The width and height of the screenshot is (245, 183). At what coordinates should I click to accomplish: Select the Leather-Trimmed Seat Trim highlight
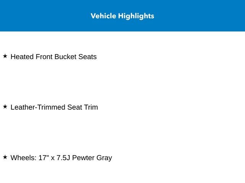[x=54, y=108]
